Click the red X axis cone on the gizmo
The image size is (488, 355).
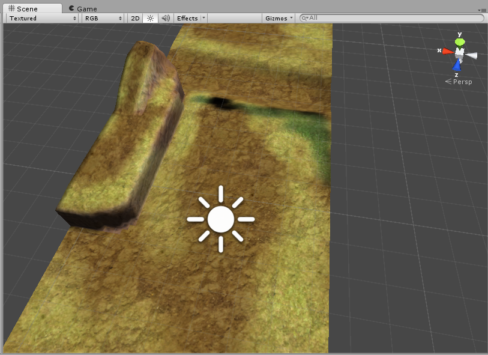coord(448,52)
